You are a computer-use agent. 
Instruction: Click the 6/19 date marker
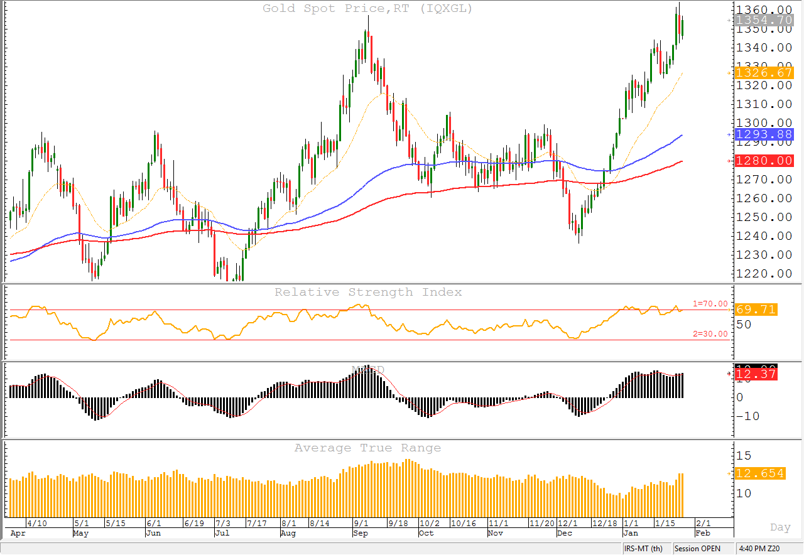pyautogui.click(x=193, y=523)
